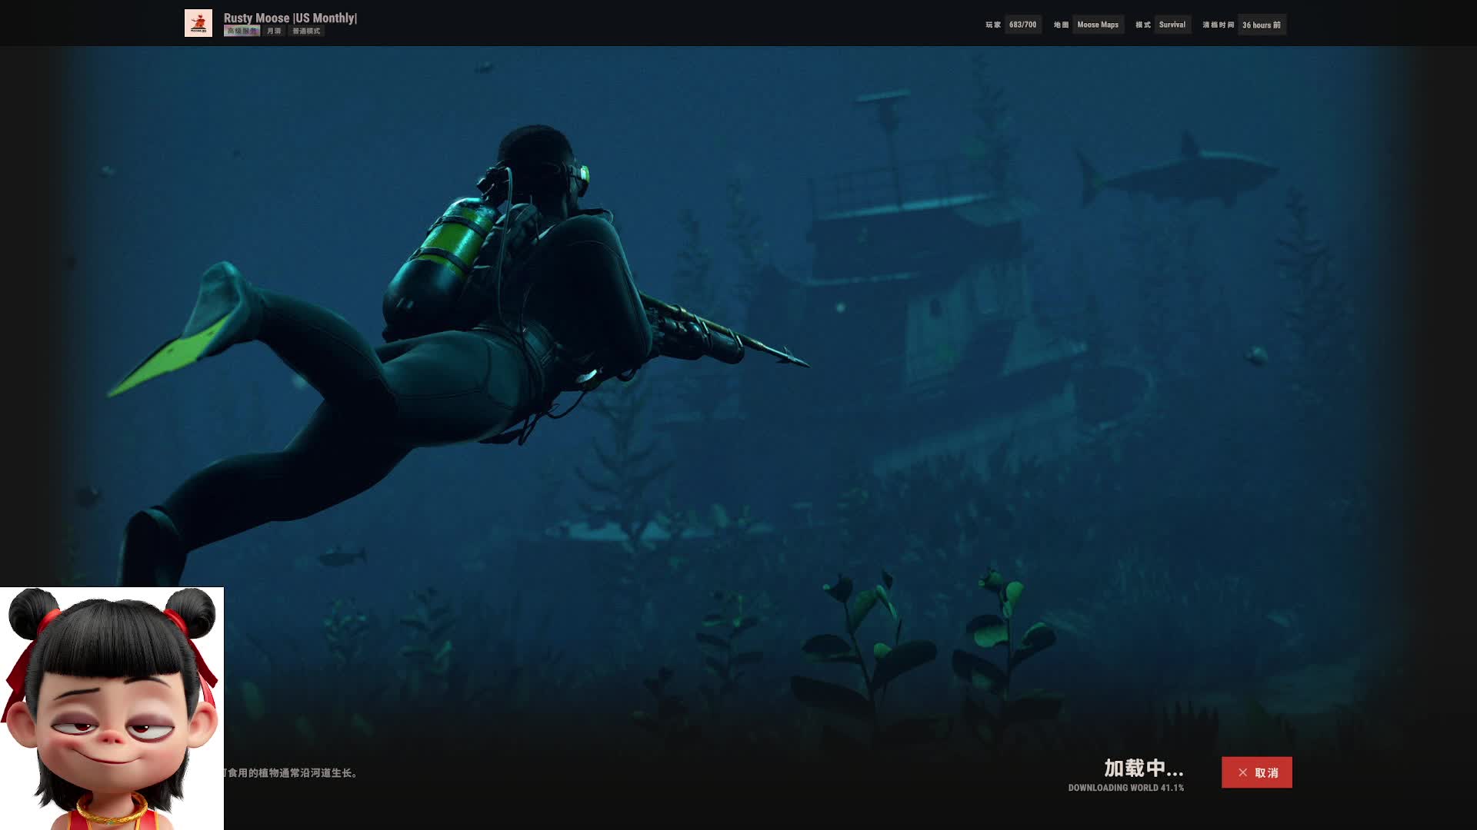The height and width of the screenshot is (830, 1477).
Task: Click the 玩家 players label
Action: tap(993, 25)
